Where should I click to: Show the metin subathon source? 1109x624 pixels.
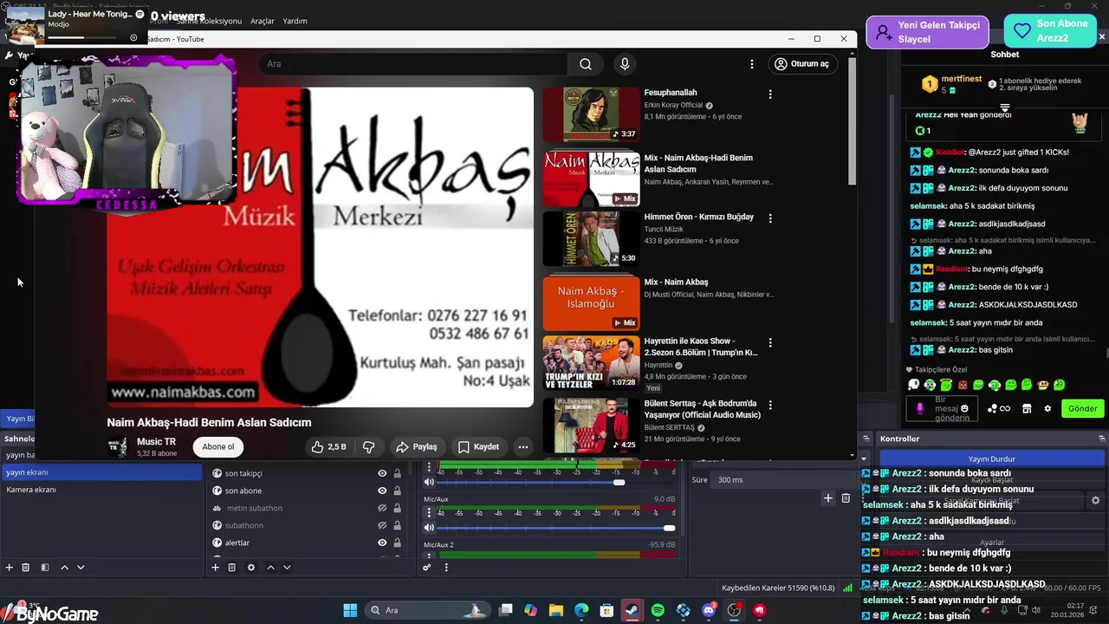pos(382,508)
